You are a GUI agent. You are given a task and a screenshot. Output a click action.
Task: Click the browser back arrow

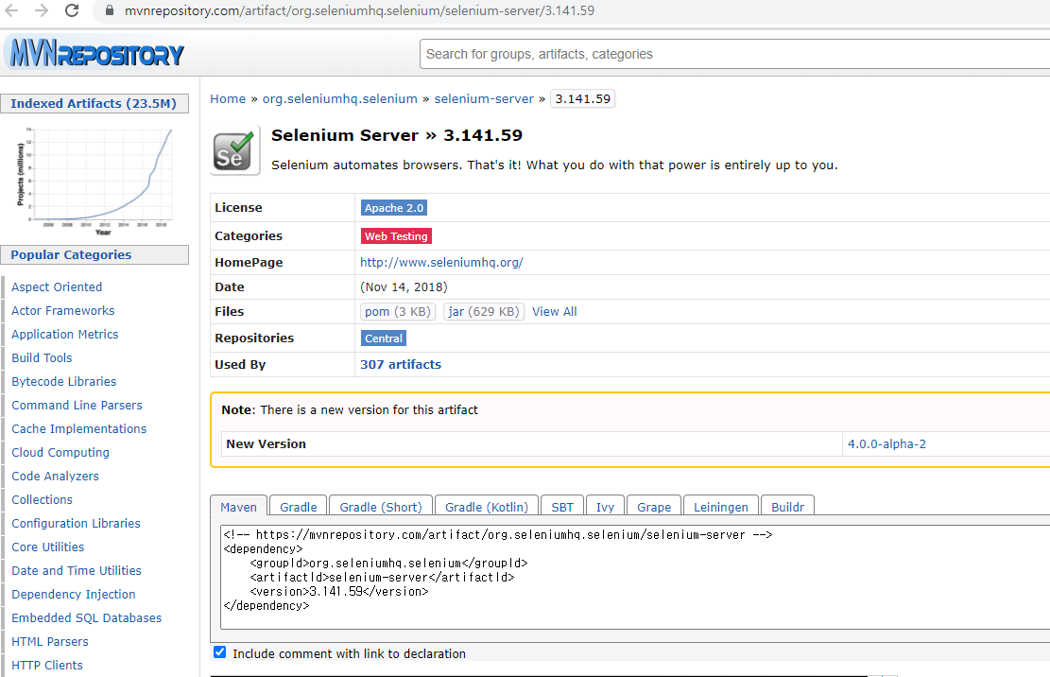11,10
